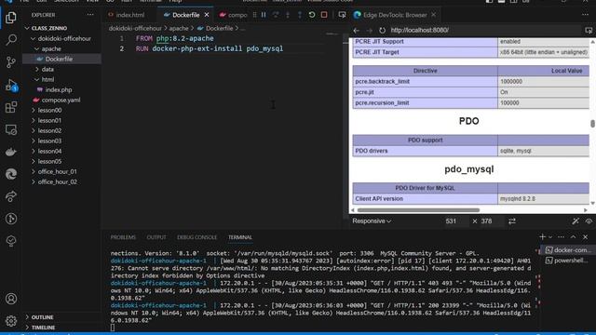Select Dockerfile in the explorer tree

click(59, 59)
